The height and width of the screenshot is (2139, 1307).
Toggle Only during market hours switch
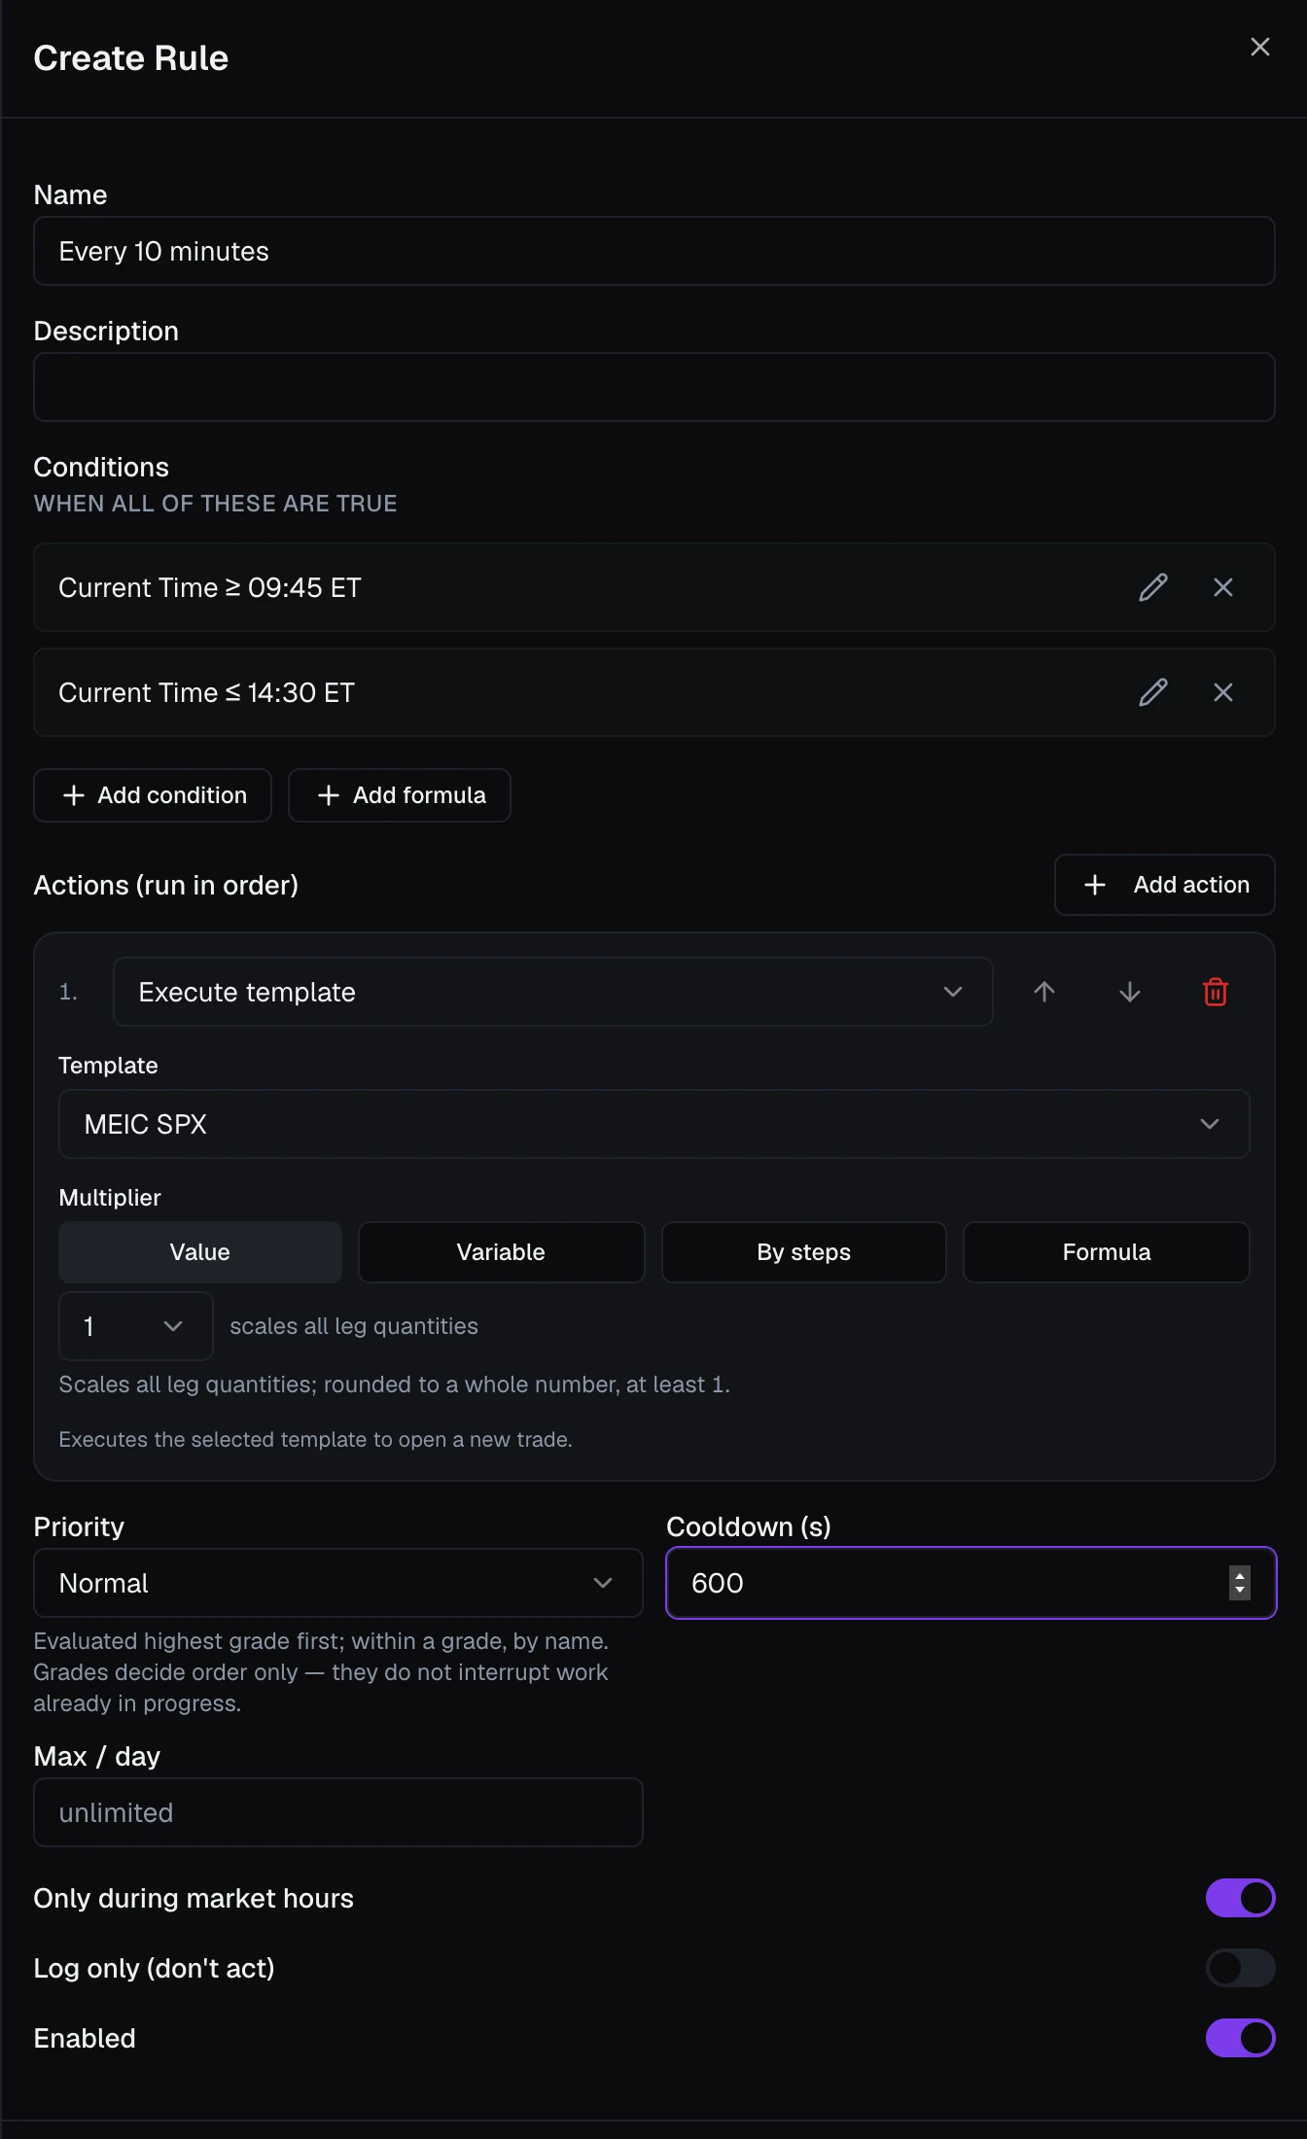coord(1241,1898)
